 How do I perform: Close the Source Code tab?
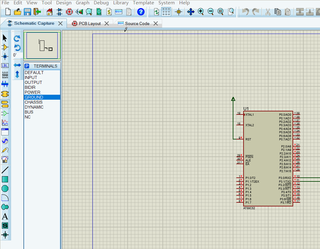click(x=156, y=23)
